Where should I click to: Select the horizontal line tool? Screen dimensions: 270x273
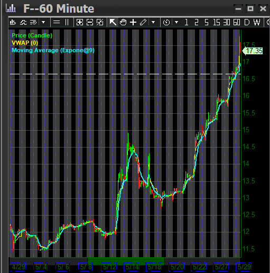57,22
